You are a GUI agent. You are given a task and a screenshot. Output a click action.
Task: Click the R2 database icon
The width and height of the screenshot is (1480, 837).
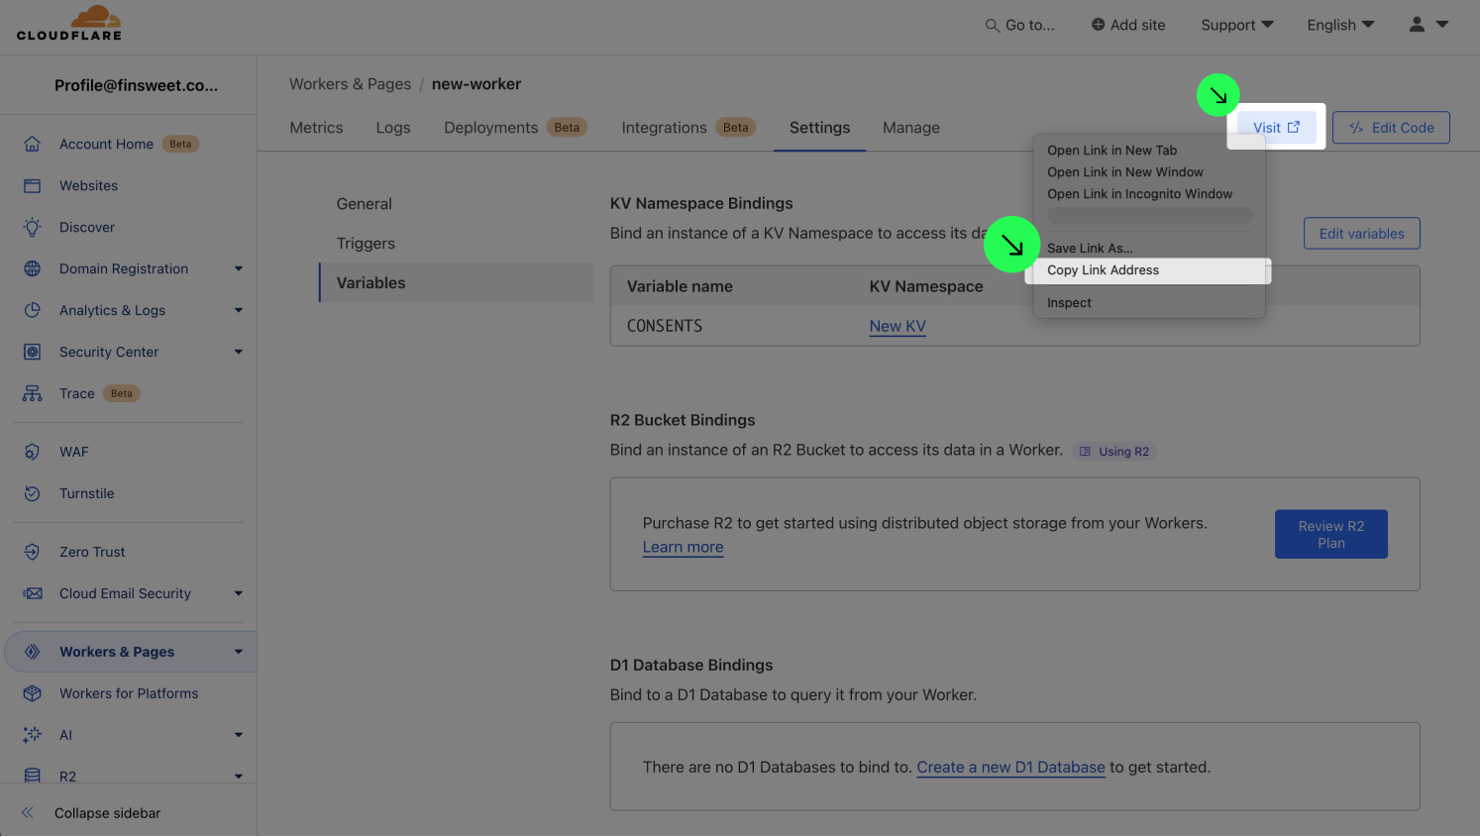click(33, 776)
